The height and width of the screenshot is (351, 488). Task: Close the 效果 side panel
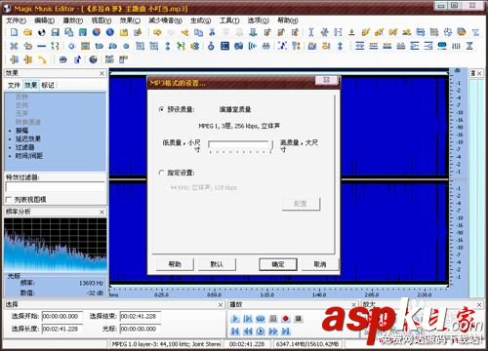tap(102, 73)
